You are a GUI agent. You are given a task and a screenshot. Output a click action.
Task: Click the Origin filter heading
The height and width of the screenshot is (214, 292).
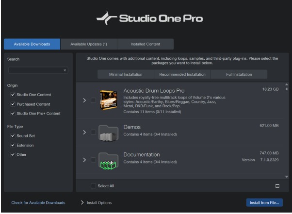[x=12, y=85]
